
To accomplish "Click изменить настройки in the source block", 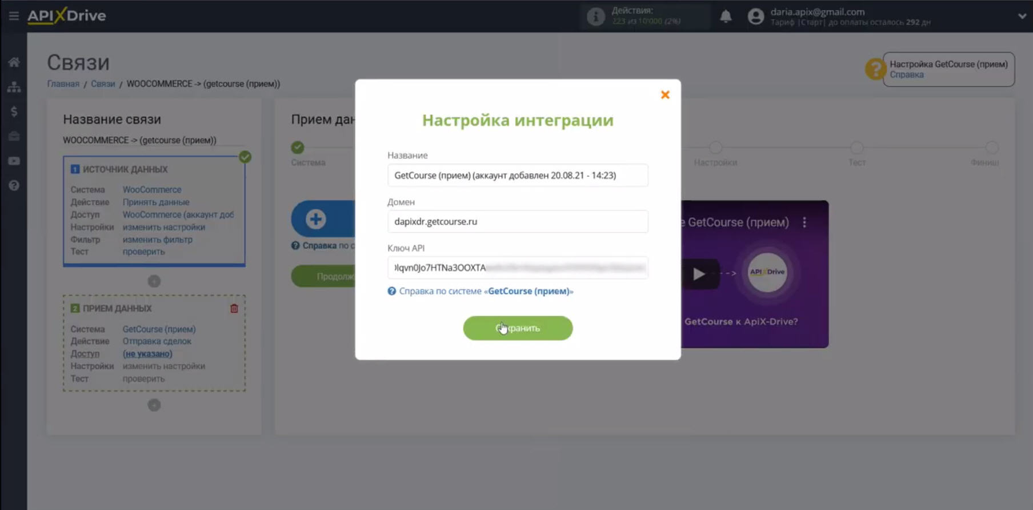I will 164,227.
